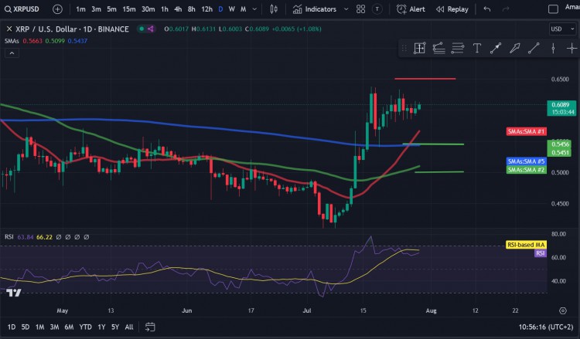The image size is (580, 339).
Task: Set date range to 5Y
Action: coord(115,327)
